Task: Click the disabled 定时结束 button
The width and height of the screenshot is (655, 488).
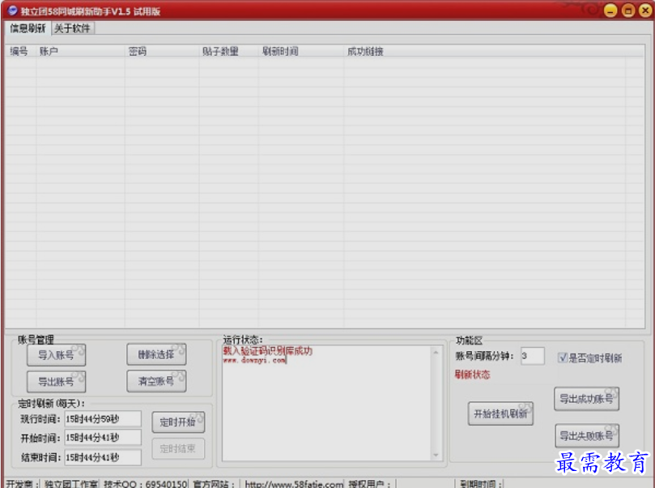Action: pos(178,449)
